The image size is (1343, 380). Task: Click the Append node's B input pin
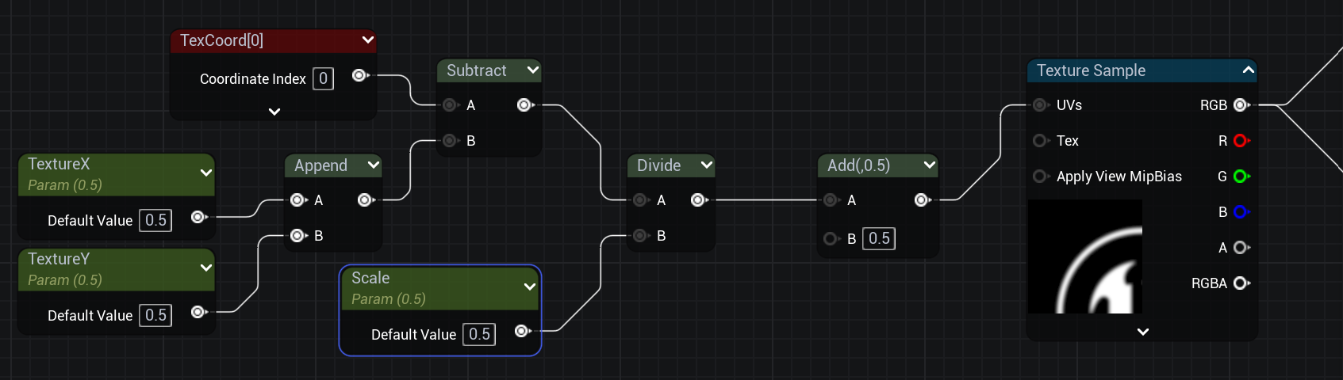tap(298, 235)
